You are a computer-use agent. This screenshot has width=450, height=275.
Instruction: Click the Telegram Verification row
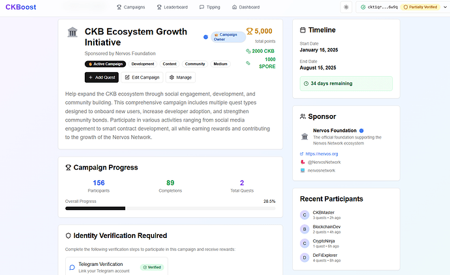coord(117,267)
